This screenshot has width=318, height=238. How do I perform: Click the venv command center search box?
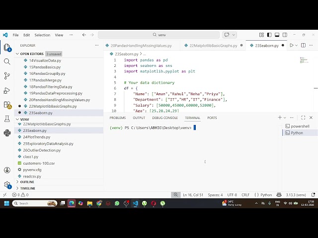(159, 35)
